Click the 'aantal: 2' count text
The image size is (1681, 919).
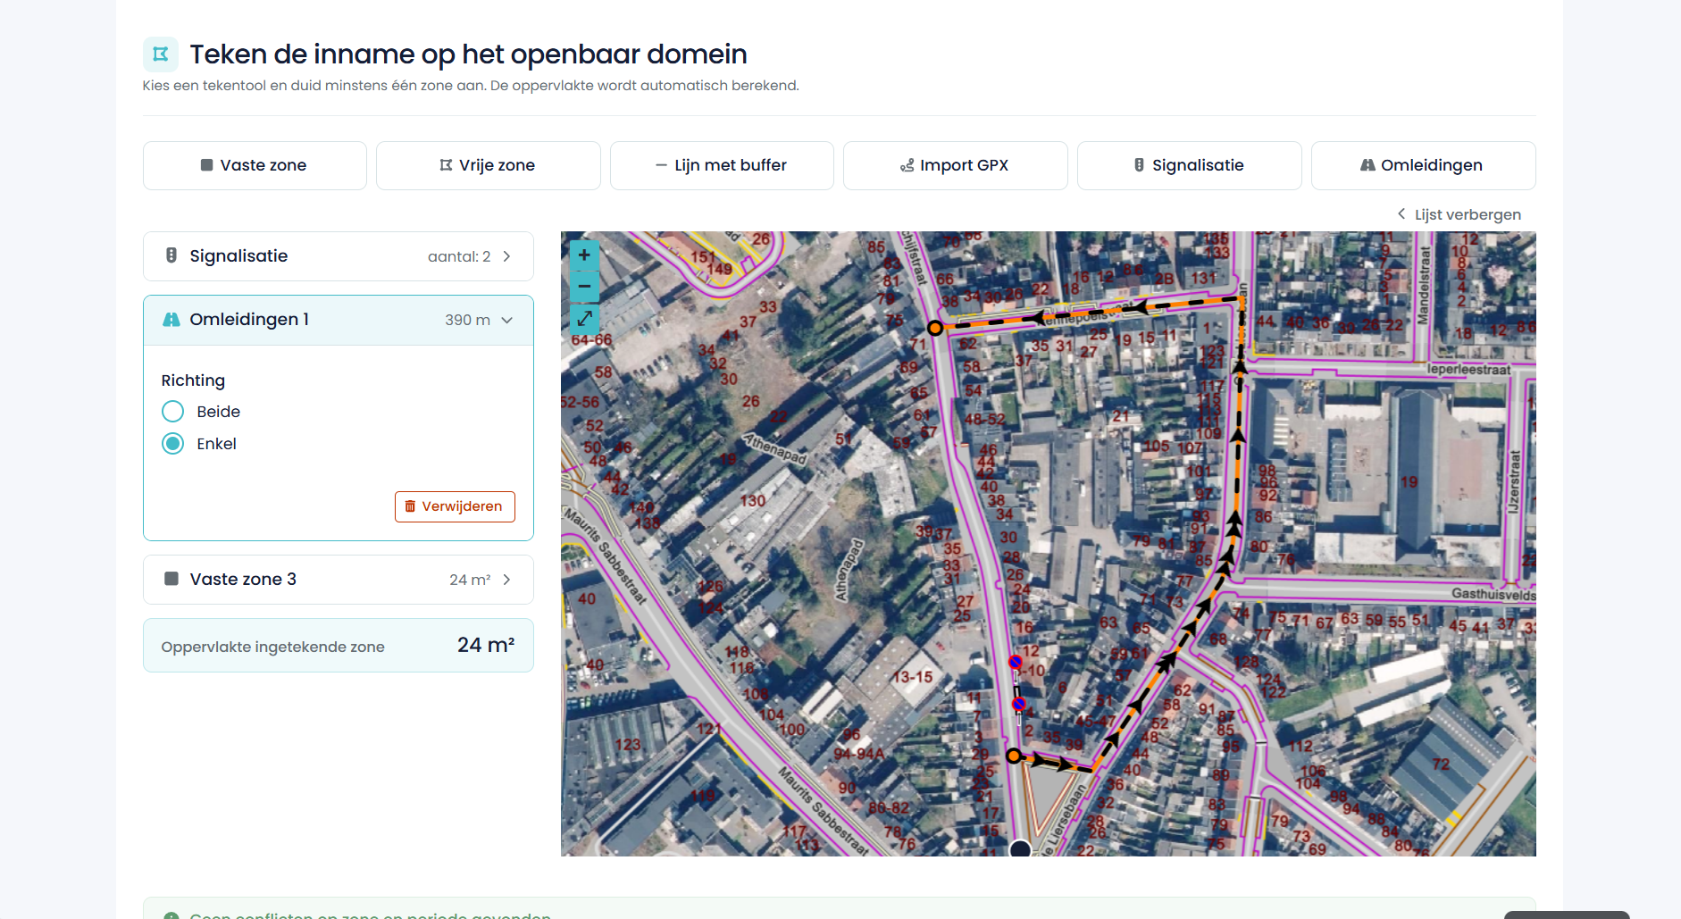[x=459, y=256]
